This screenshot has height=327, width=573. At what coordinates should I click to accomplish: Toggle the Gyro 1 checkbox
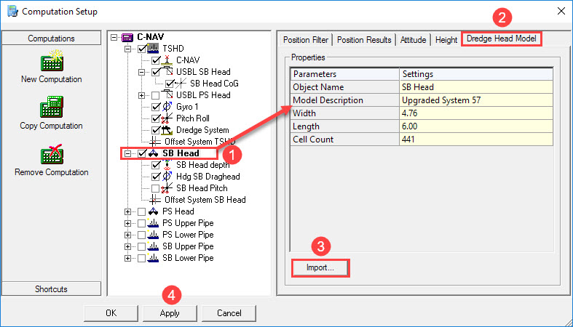click(156, 107)
